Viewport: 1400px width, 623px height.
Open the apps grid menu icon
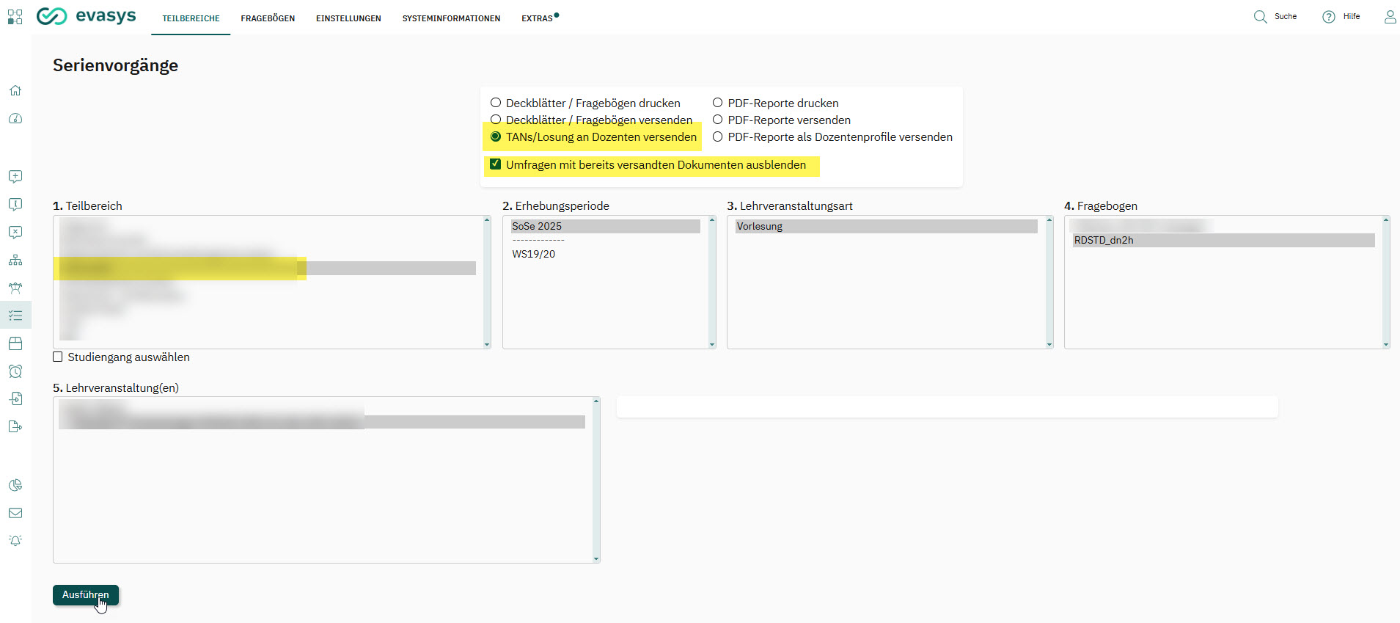click(x=15, y=17)
